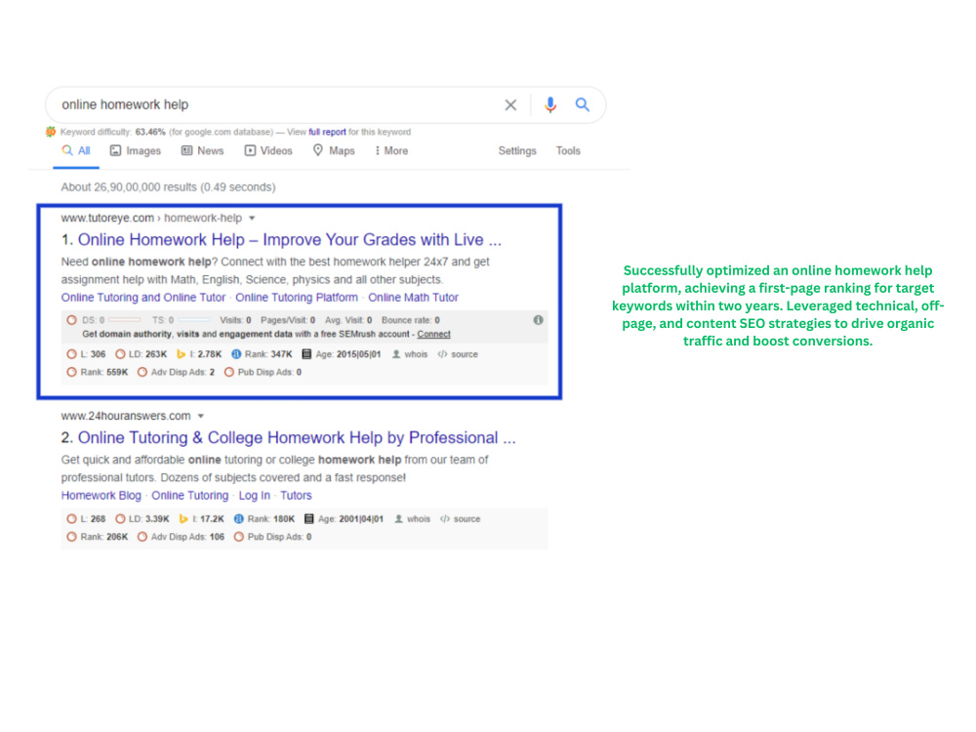Open 'Online Tutoring and Online Tutor' sitelink

click(143, 298)
